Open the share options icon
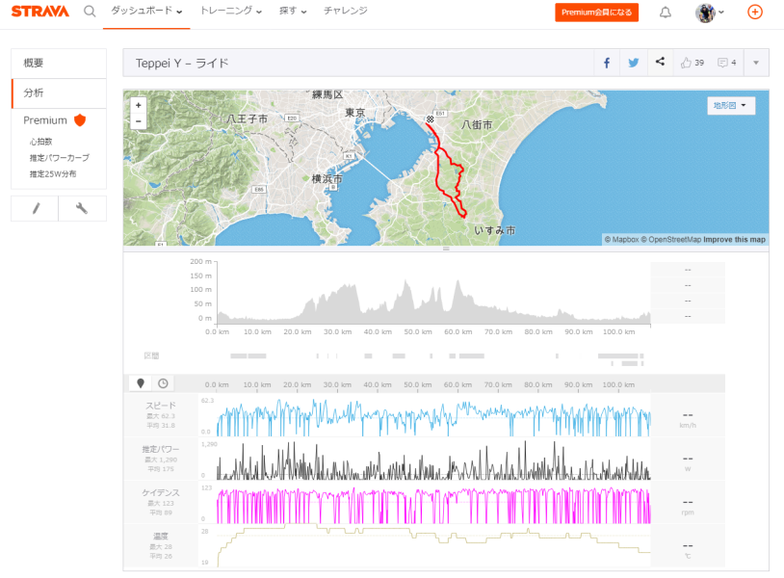 tap(660, 62)
